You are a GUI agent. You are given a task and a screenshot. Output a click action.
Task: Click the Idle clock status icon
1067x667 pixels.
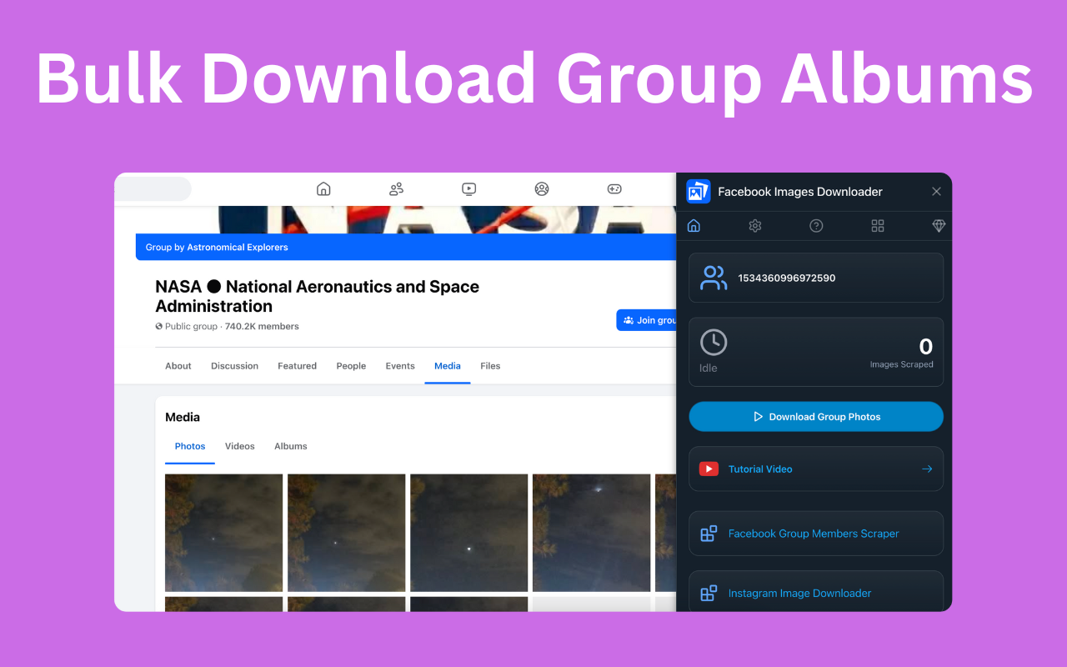[714, 342]
